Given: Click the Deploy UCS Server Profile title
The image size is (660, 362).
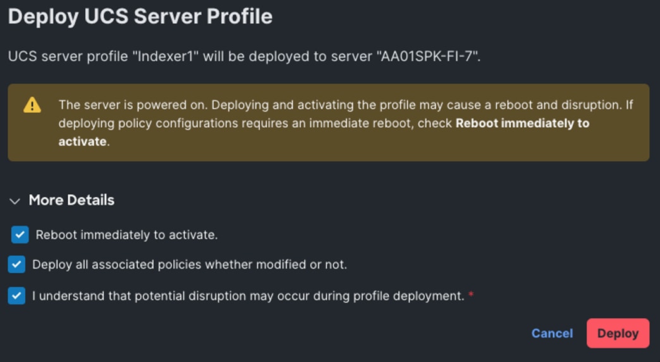Looking at the screenshot, I should 140,17.
